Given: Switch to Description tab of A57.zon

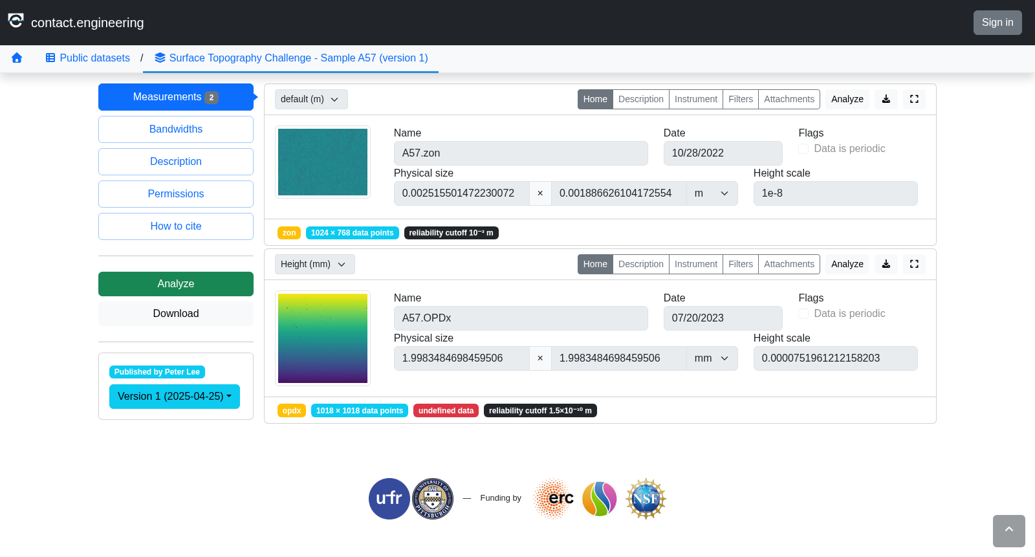Looking at the screenshot, I should click(641, 99).
